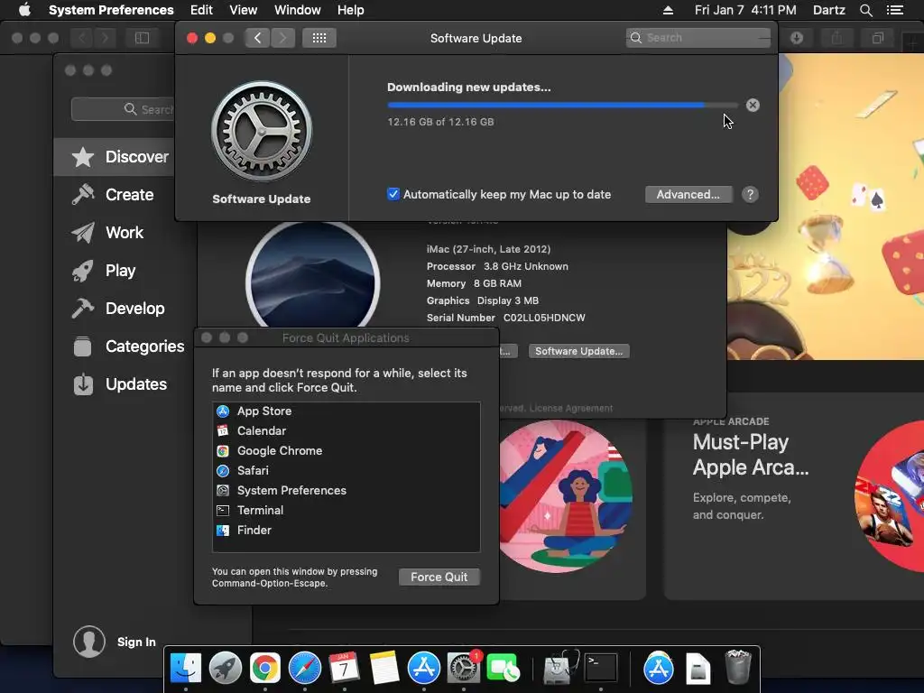Screen dimensions: 924x693
Task: Open Launchpad from the Dock
Action: [x=225, y=669]
